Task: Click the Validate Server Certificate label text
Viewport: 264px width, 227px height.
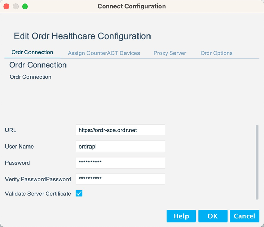Action: click(x=38, y=194)
